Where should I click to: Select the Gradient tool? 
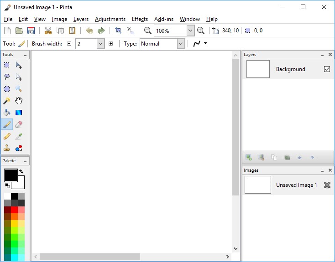point(19,113)
